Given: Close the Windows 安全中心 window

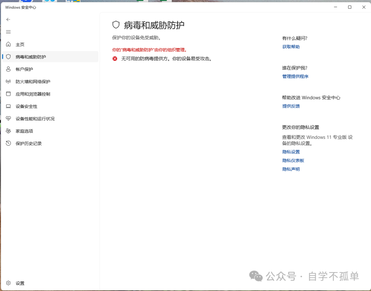Looking at the screenshot, I should point(364,7).
